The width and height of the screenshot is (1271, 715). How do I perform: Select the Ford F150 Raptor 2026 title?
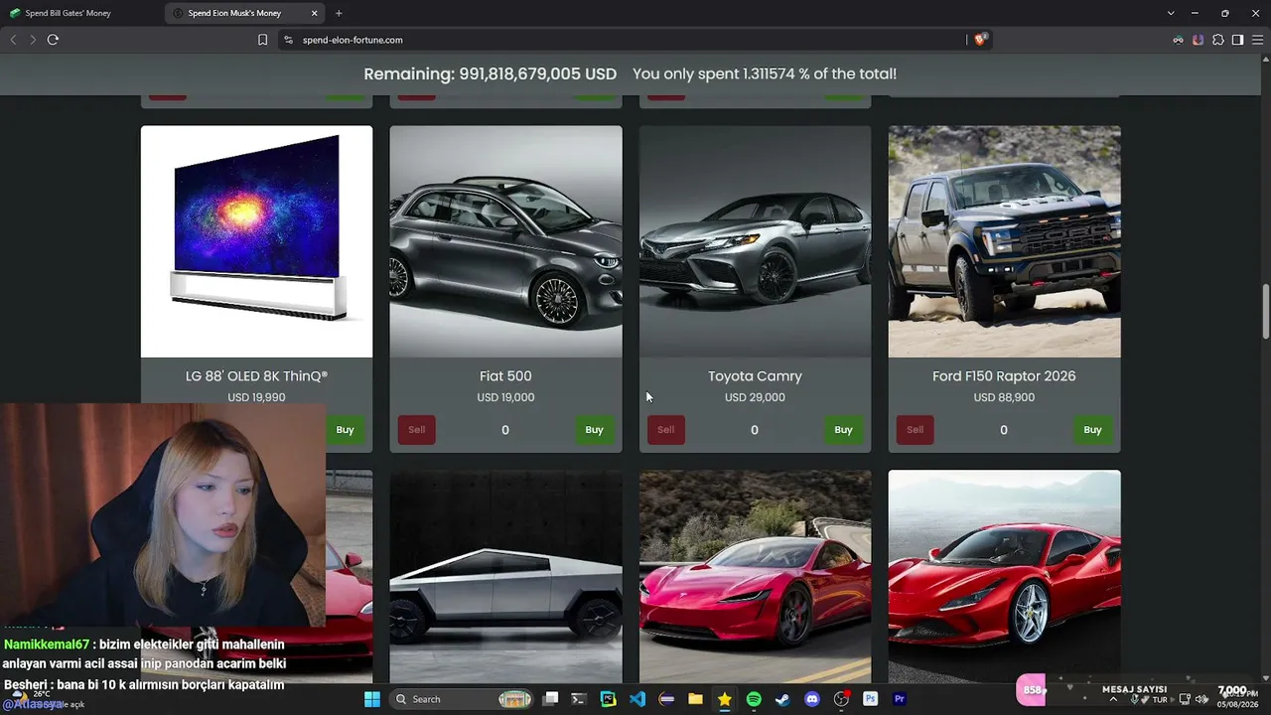coord(1004,376)
